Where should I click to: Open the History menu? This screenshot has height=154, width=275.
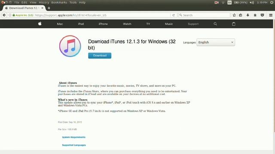coord(44,3)
